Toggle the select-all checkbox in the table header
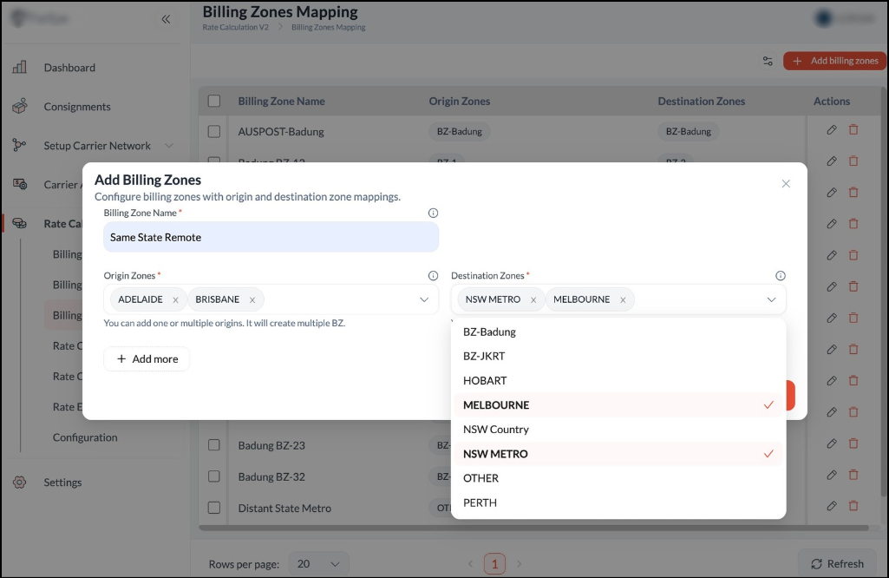Viewport: 889px width, 578px height. pyautogui.click(x=213, y=101)
